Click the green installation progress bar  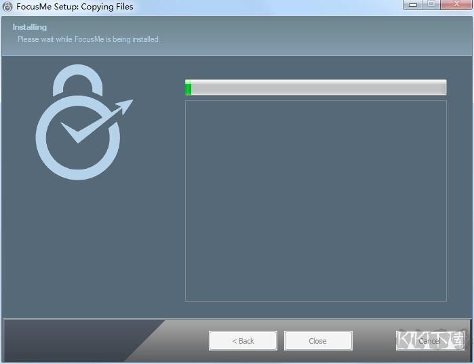pyautogui.click(x=315, y=87)
